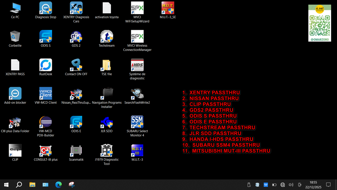Open the ID-card taskbar application

pyautogui.click(x=45, y=185)
